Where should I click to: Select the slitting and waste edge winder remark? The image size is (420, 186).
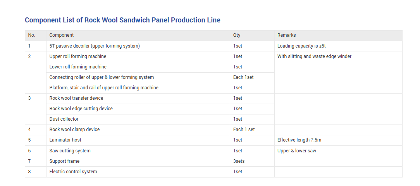tap(314, 56)
